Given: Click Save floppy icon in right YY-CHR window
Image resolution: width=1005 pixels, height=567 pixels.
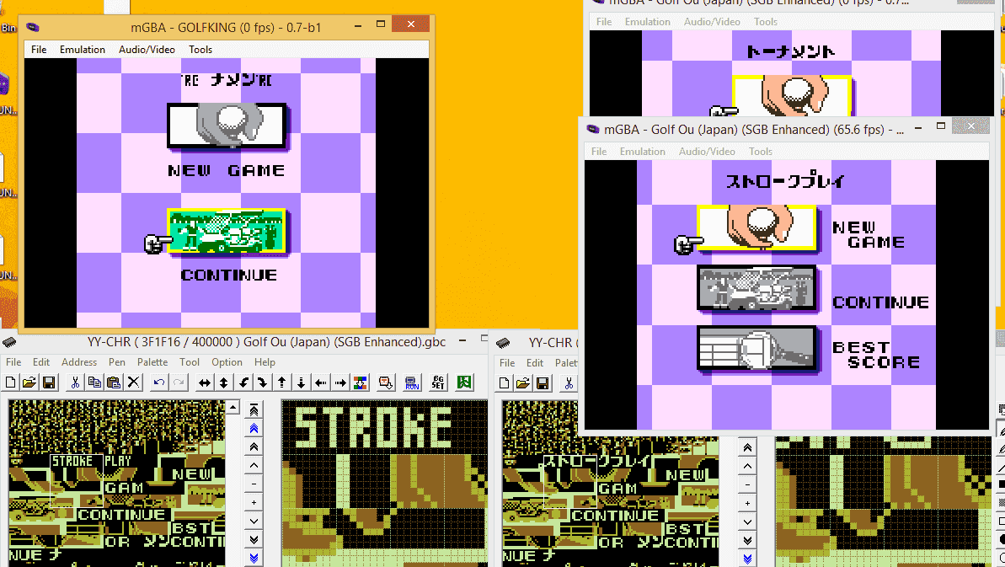Looking at the screenshot, I should click(x=543, y=383).
